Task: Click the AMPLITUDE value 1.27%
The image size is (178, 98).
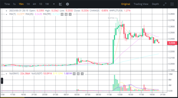Action: point(127,11)
